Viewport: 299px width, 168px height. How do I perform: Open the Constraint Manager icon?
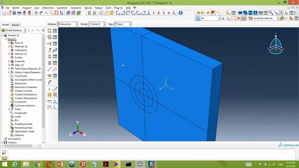55,43
